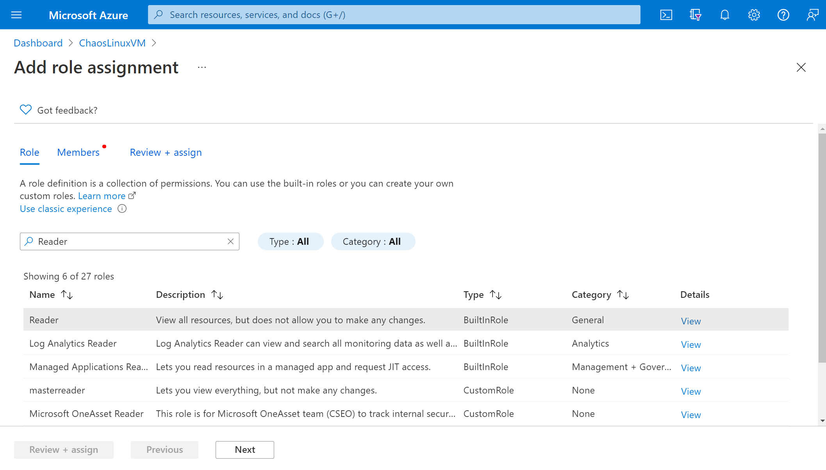
Task: Filter roles by Category All dropdown
Action: tap(371, 241)
